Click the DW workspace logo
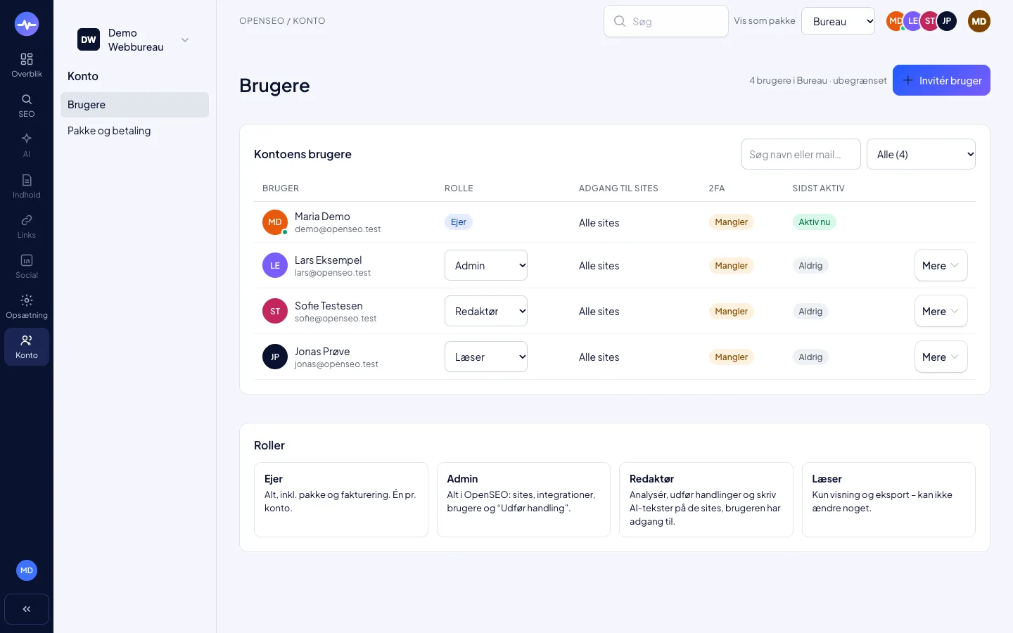The height and width of the screenshot is (633, 1013). (89, 39)
